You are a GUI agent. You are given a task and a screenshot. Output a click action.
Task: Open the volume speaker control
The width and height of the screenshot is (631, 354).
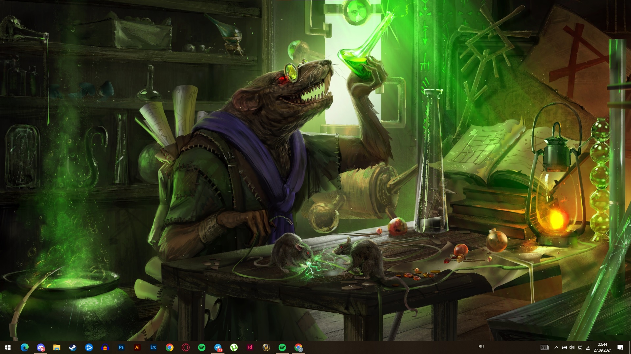click(572, 347)
